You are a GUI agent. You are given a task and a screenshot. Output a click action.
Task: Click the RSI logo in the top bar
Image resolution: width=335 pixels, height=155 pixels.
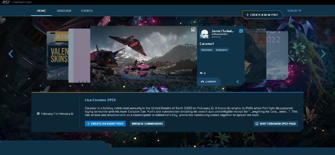point(6,2)
